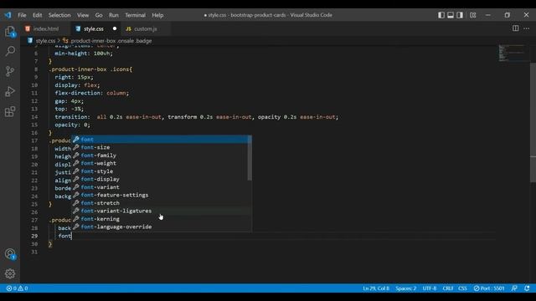Switch to the style.css tab
536x301 pixels.
point(93,29)
